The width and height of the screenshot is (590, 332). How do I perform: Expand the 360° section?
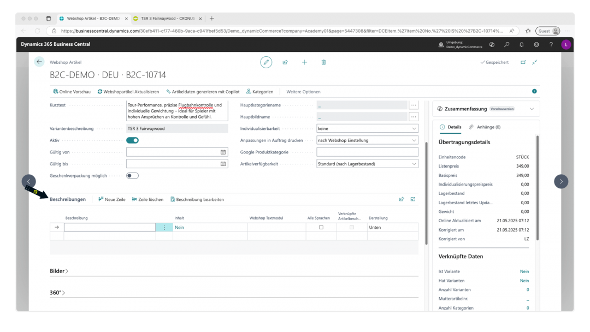tap(57, 293)
